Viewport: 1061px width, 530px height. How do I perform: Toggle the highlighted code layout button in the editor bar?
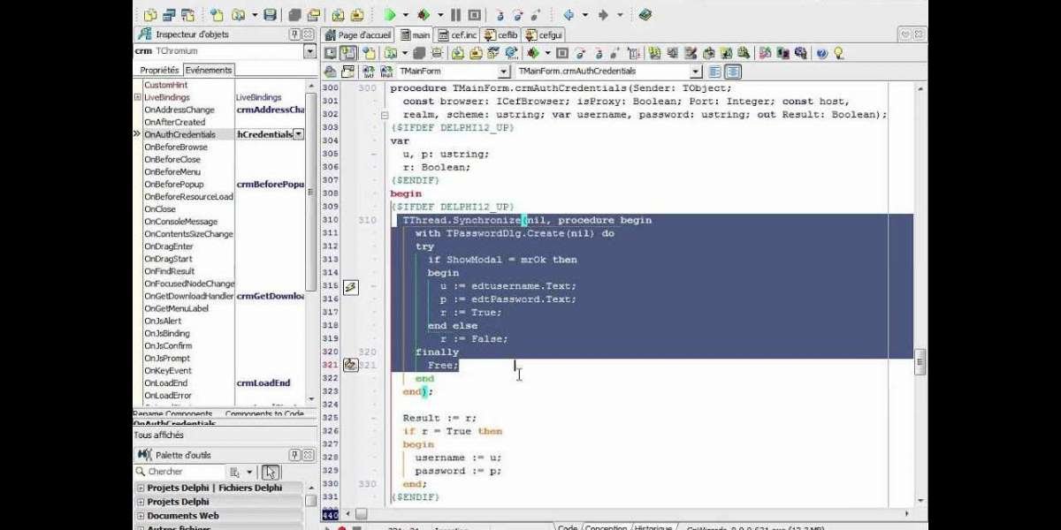pyautogui.click(x=733, y=72)
